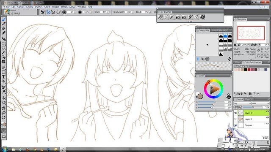The width and height of the screenshot is (271, 152).
Task: Toggle the leftmost dab preview mode icon
Action: click(x=198, y=59)
